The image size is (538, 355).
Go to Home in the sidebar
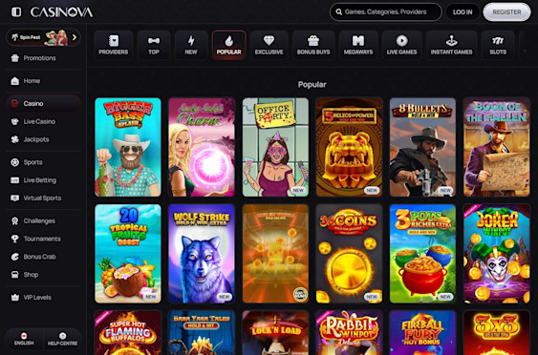pos(43,81)
